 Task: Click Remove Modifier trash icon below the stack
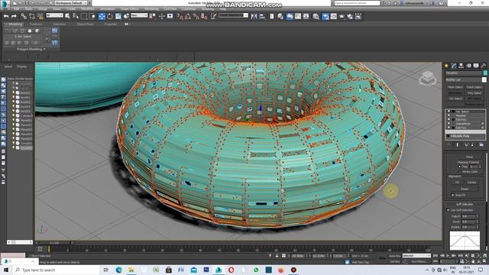pyautogui.click(x=472, y=144)
